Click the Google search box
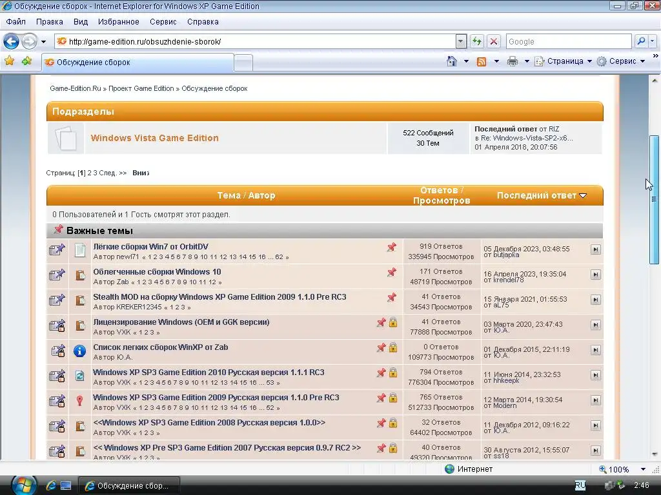Image resolution: width=661 pixels, height=495 pixels. 569,41
